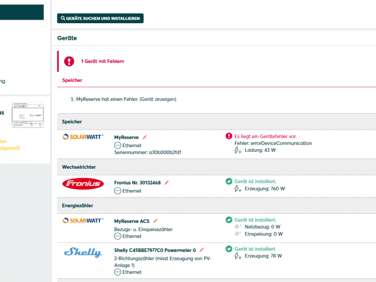Click green check icon for Fronius status
Viewport: 376px width, 282px height.
pyautogui.click(x=229, y=181)
